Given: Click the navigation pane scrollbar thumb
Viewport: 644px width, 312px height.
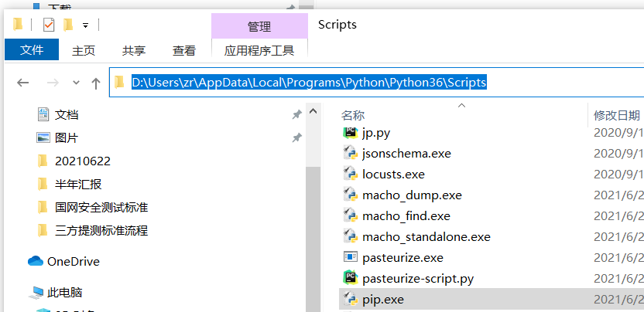Looking at the screenshot, I should pyautogui.click(x=313, y=239).
